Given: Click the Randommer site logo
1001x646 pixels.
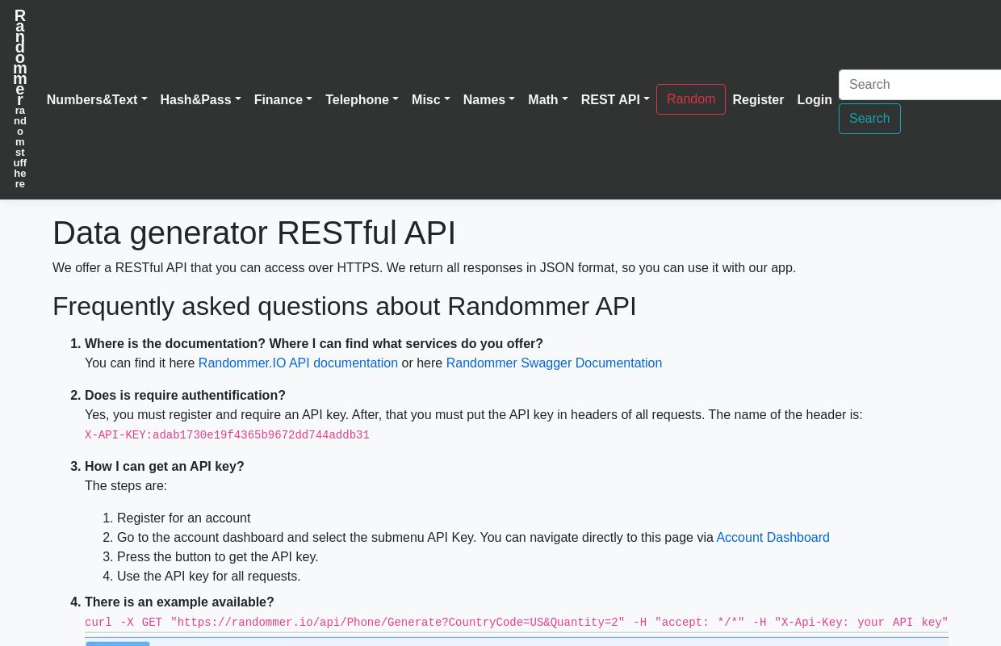Looking at the screenshot, I should click(x=20, y=99).
